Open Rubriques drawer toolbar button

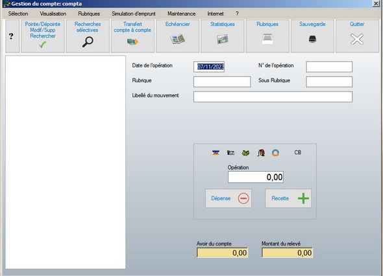(x=267, y=36)
